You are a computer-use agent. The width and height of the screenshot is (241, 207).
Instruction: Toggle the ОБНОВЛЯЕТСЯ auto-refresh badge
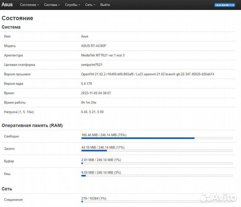[225, 5]
